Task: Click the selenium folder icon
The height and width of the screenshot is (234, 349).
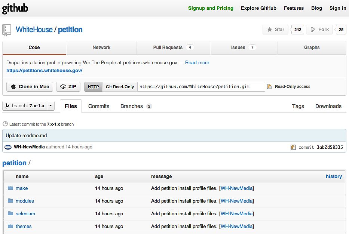Action: click(10, 213)
